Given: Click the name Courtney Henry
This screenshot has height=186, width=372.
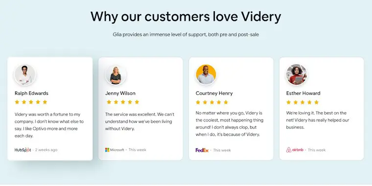Looking at the screenshot, I should pyautogui.click(x=214, y=93).
